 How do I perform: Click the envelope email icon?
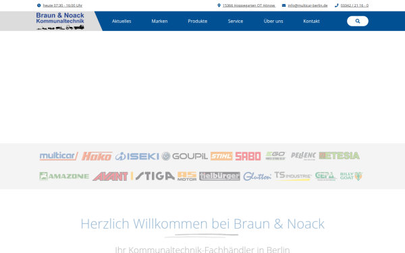283,5
